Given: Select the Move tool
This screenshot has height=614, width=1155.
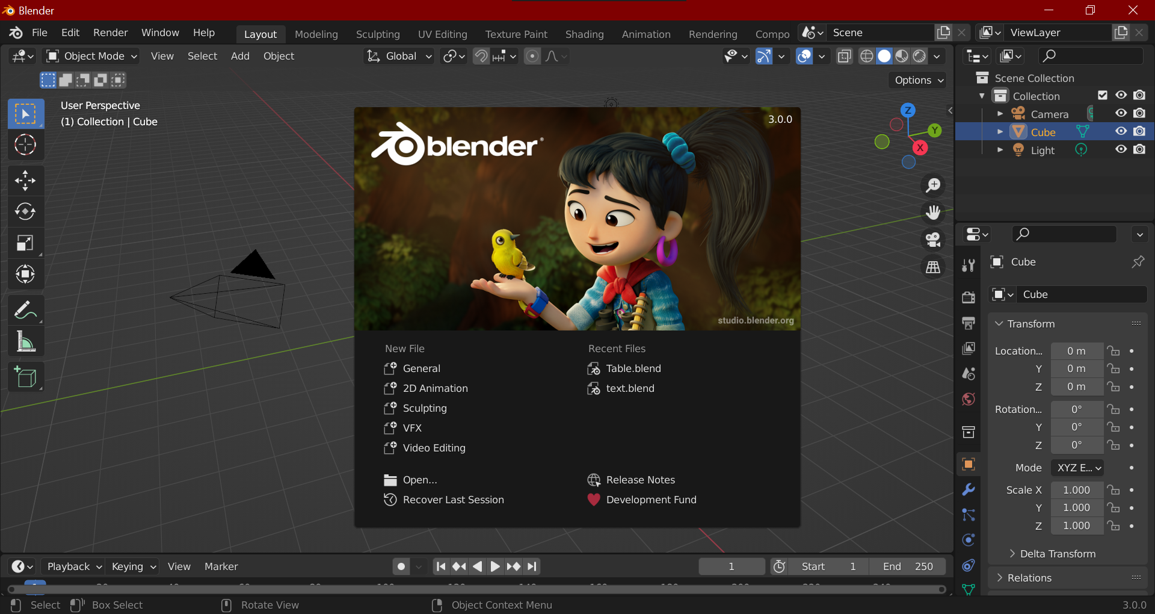Looking at the screenshot, I should click(x=25, y=180).
